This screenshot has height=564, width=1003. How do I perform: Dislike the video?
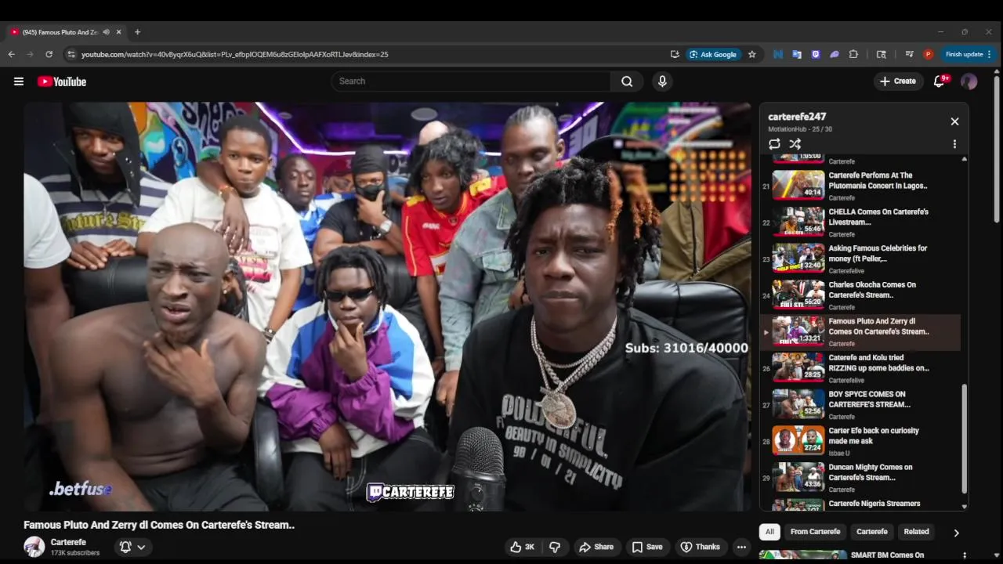pos(555,547)
